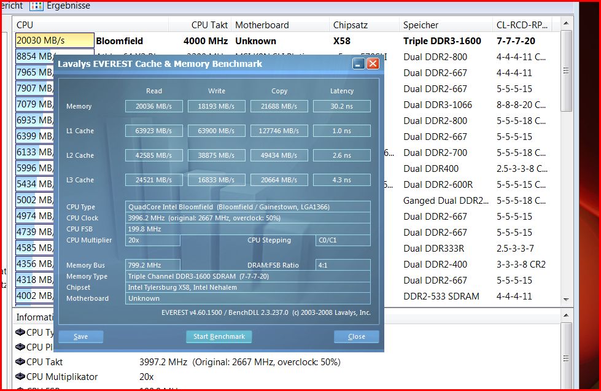Select Dual DDR333R memory entry
Screen dimensions: 601x391
click(433, 249)
